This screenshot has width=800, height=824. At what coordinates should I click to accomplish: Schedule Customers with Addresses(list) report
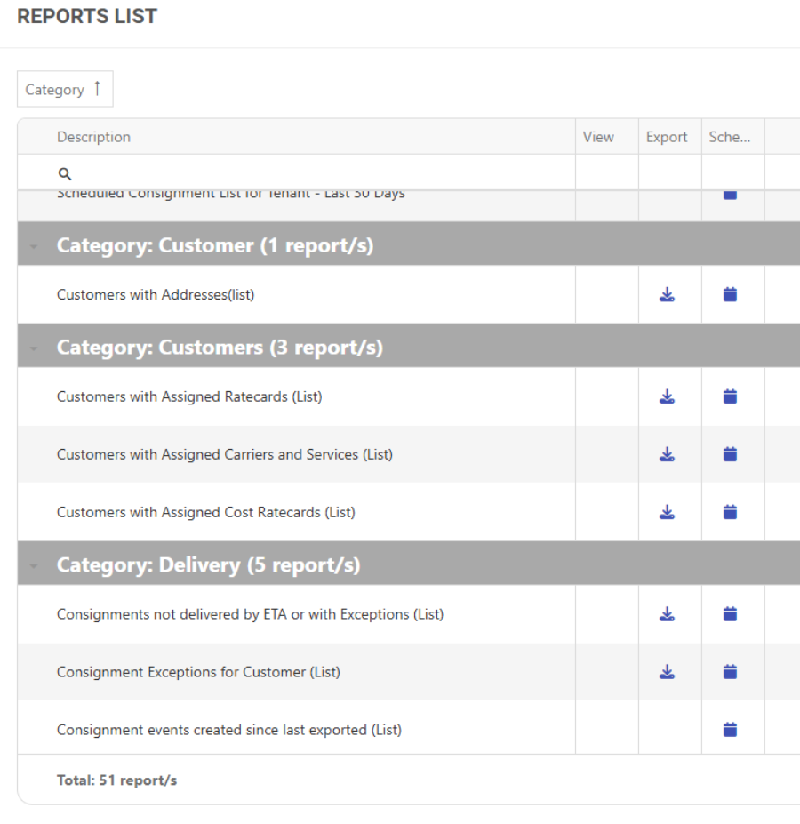tap(730, 294)
